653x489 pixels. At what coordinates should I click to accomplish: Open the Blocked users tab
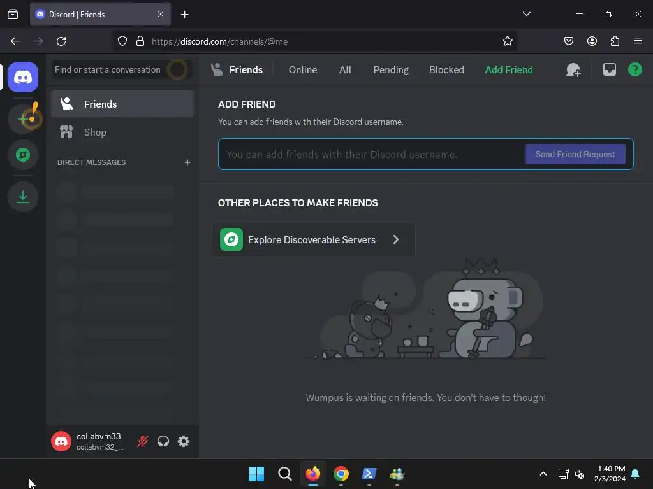pos(446,70)
